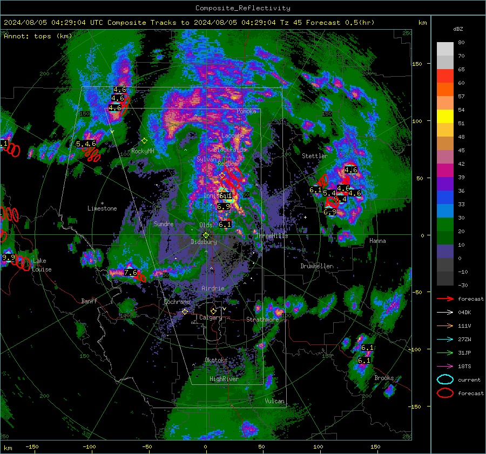Click the RockyMH location label

click(x=143, y=151)
